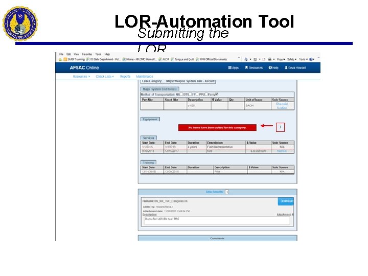The height and width of the screenshot is (276, 368).
Task: Open Tongue and Quill bookmark
Action: [182, 59]
